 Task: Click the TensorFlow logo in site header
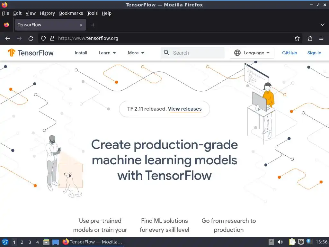click(x=31, y=53)
